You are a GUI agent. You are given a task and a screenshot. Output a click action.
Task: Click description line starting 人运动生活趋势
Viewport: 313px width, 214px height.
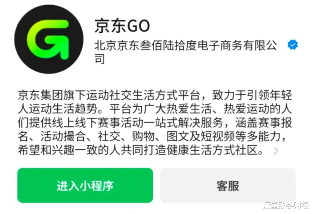pos(155,109)
